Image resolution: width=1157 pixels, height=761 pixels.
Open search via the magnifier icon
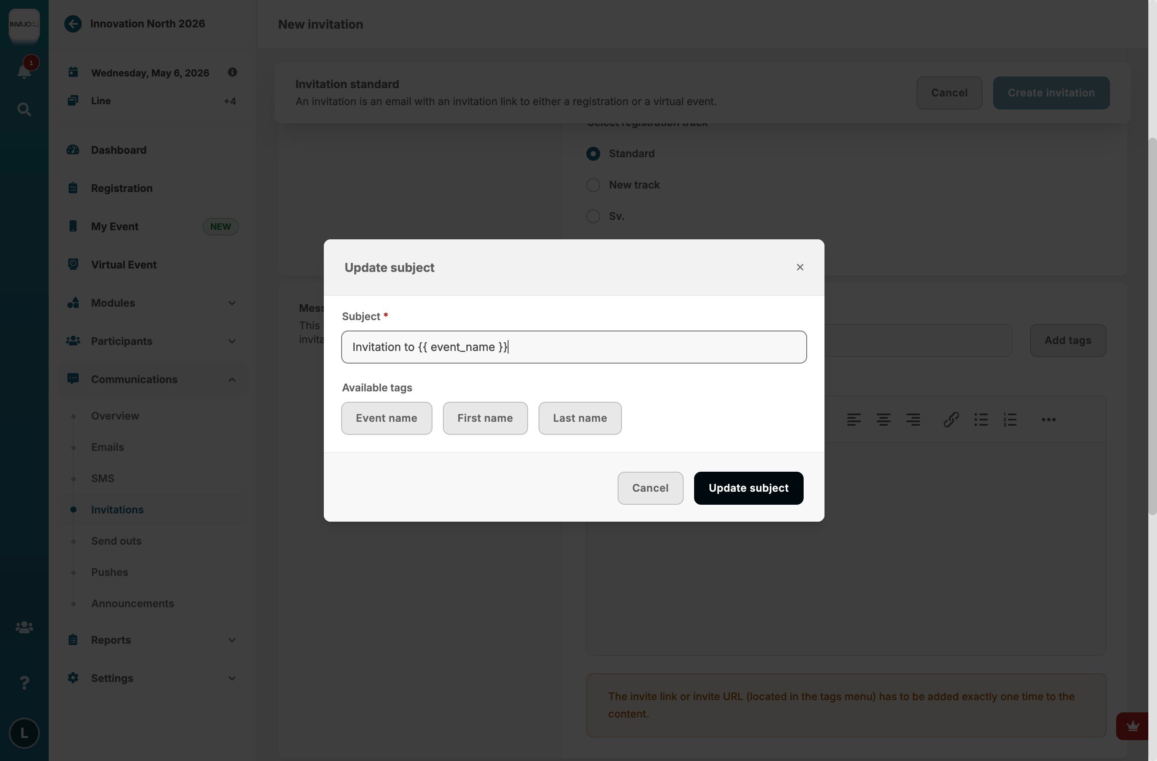coord(24,109)
